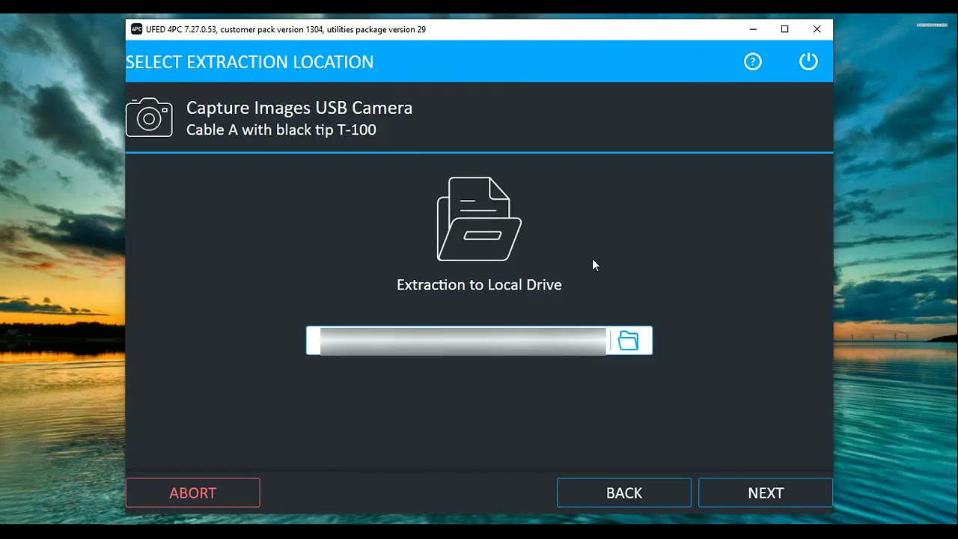Screen dimensions: 958x539
Task: Minimize the UFED 4PC window
Action: pyautogui.click(x=752, y=29)
